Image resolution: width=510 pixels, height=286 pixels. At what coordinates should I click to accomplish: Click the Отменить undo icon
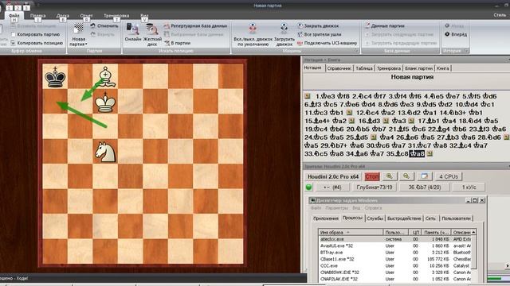click(93, 25)
